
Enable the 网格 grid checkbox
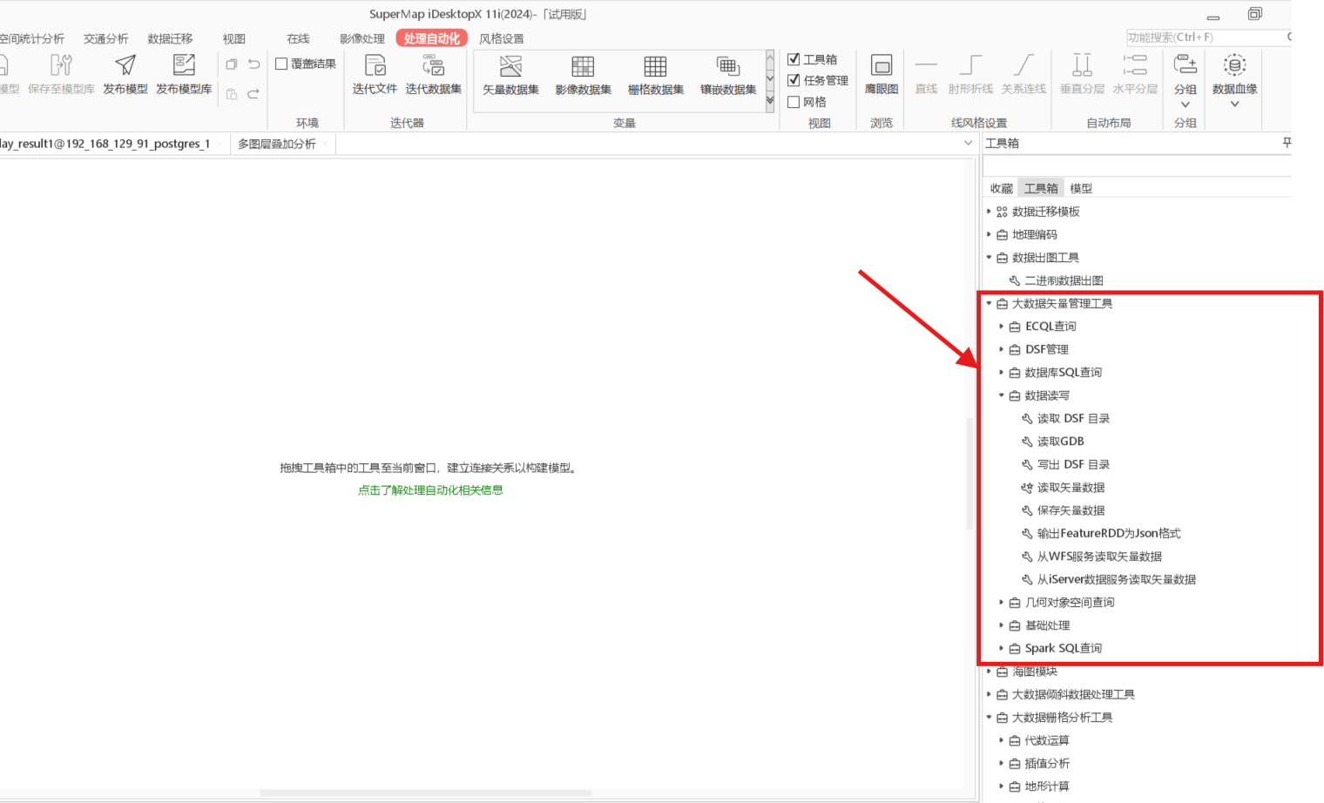(794, 102)
